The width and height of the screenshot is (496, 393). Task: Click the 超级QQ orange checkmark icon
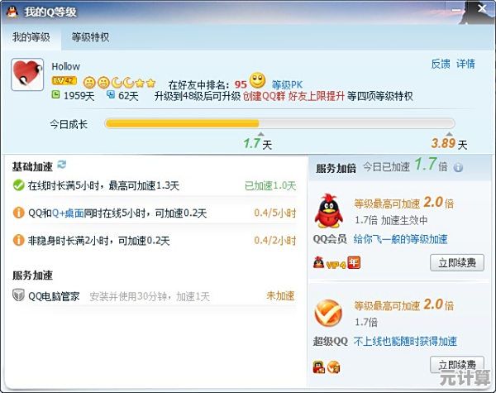[328, 314]
